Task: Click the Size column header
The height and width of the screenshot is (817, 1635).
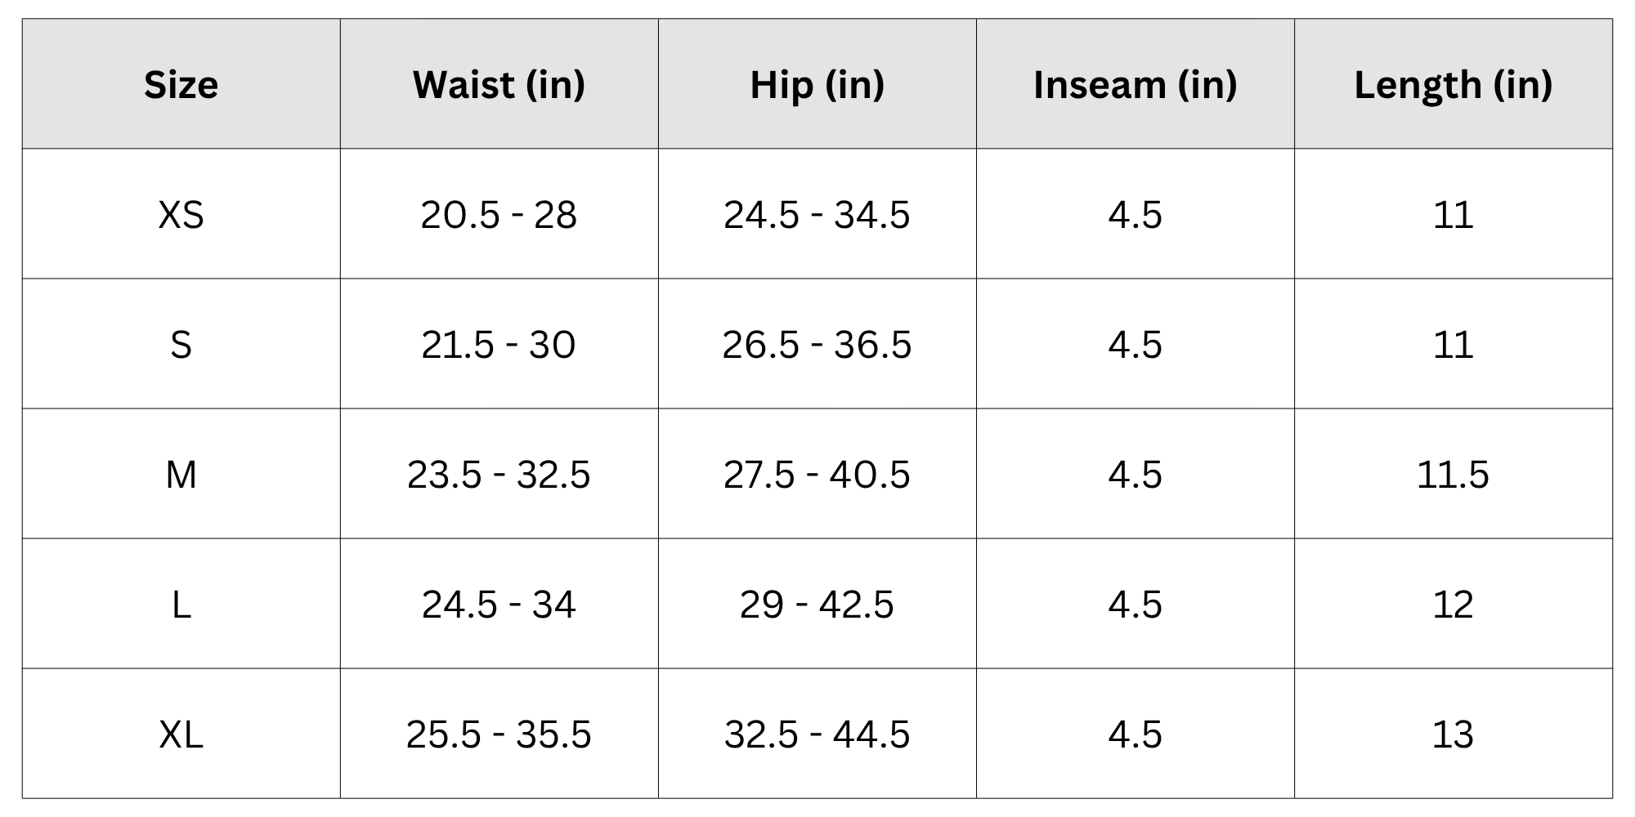Action: 181,84
